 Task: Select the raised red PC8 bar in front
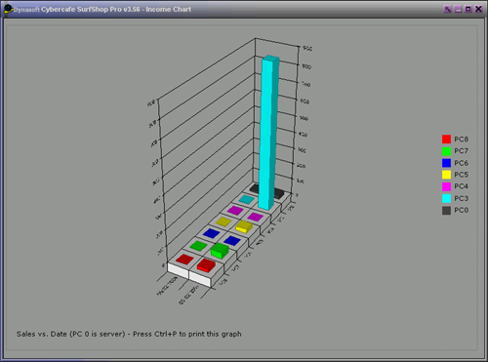(x=206, y=265)
